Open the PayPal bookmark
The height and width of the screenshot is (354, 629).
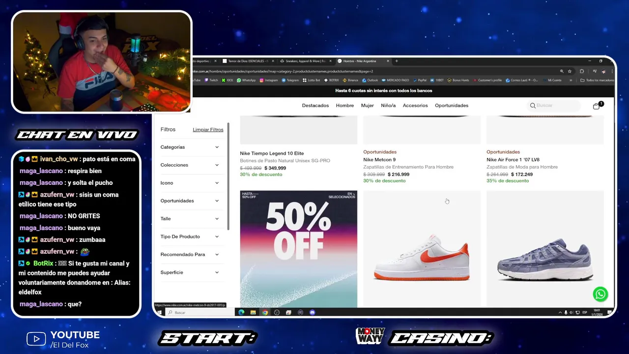pyautogui.click(x=420, y=80)
